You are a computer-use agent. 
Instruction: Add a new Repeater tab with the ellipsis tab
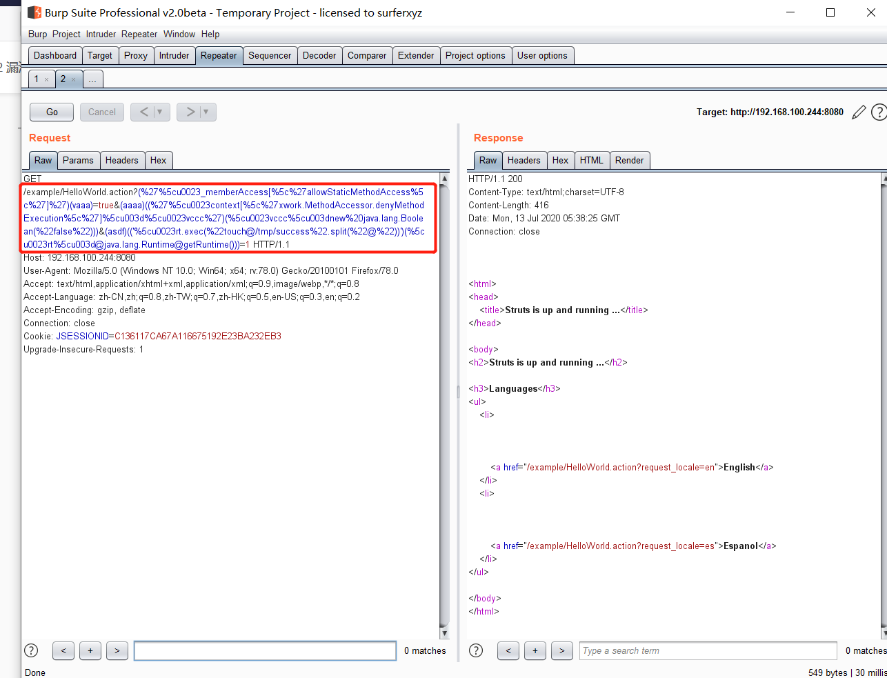(92, 80)
